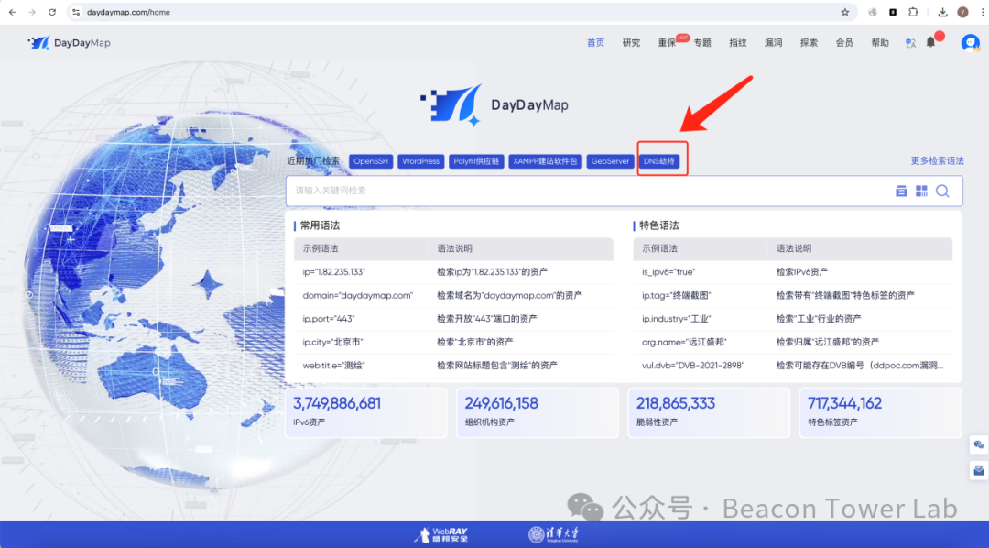Open the 帮助 menu item

[880, 42]
